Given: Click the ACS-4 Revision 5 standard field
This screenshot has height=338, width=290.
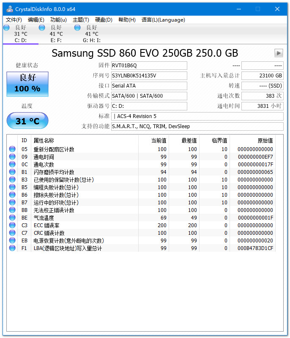Looking at the screenshot, I should coord(197,116).
